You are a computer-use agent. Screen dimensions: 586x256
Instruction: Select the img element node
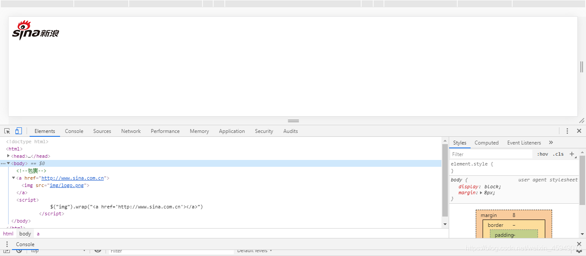click(x=55, y=185)
